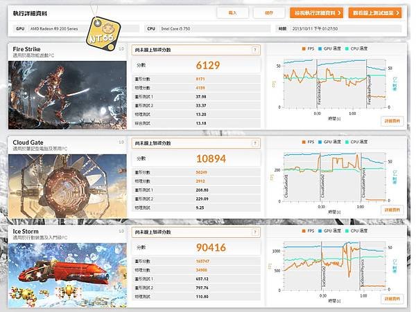The image size is (416, 312).
Task: Click the Cloud Gate physics value 9.25
Action: (x=200, y=208)
